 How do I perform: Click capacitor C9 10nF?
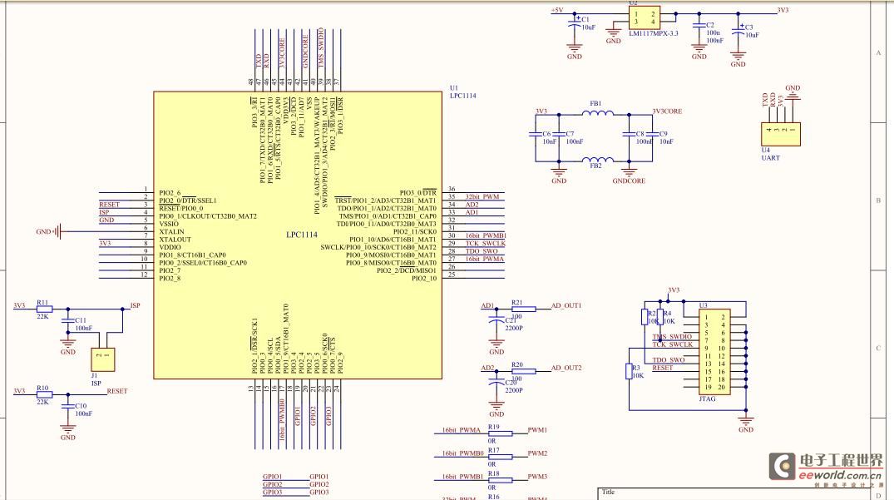click(652, 135)
